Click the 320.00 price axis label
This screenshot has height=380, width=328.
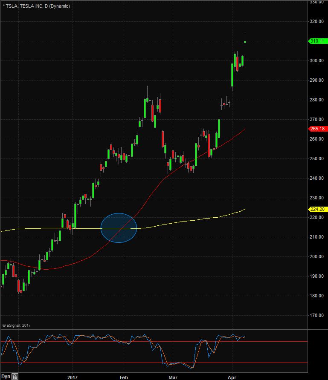click(x=316, y=21)
